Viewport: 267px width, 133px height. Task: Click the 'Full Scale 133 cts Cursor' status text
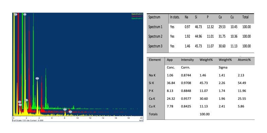coord(28,121)
